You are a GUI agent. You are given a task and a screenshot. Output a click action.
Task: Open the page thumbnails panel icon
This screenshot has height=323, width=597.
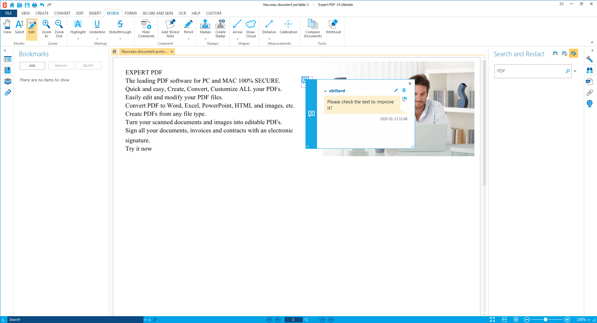click(x=8, y=59)
